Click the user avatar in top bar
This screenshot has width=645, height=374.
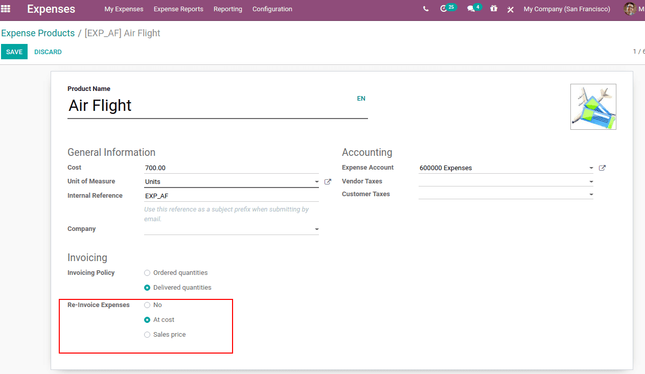pos(630,9)
